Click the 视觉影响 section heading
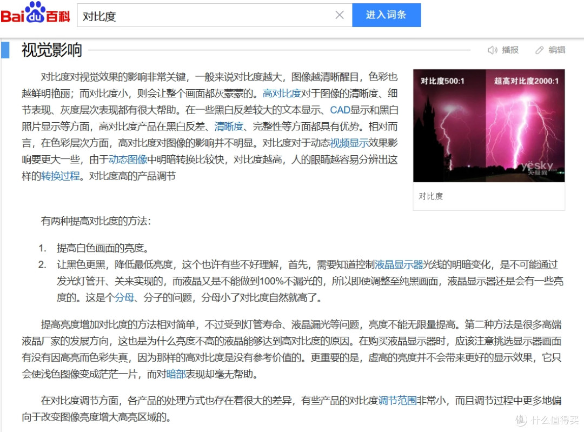Viewport: 584px width, 432px height. click(x=52, y=50)
